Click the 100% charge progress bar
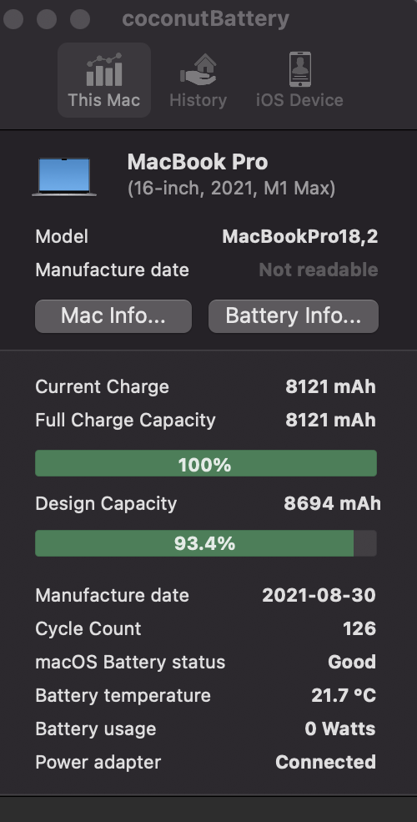This screenshot has width=417, height=822. (x=206, y=463)
